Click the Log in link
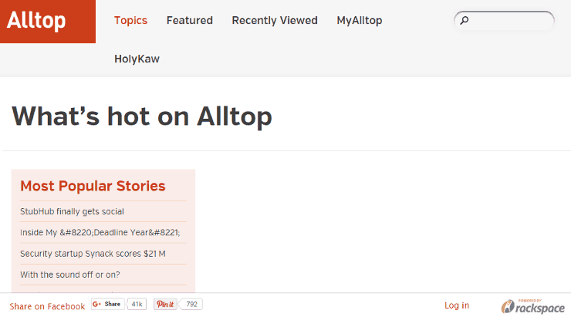This screenshot has width=571, height=327. coord(457,305)
